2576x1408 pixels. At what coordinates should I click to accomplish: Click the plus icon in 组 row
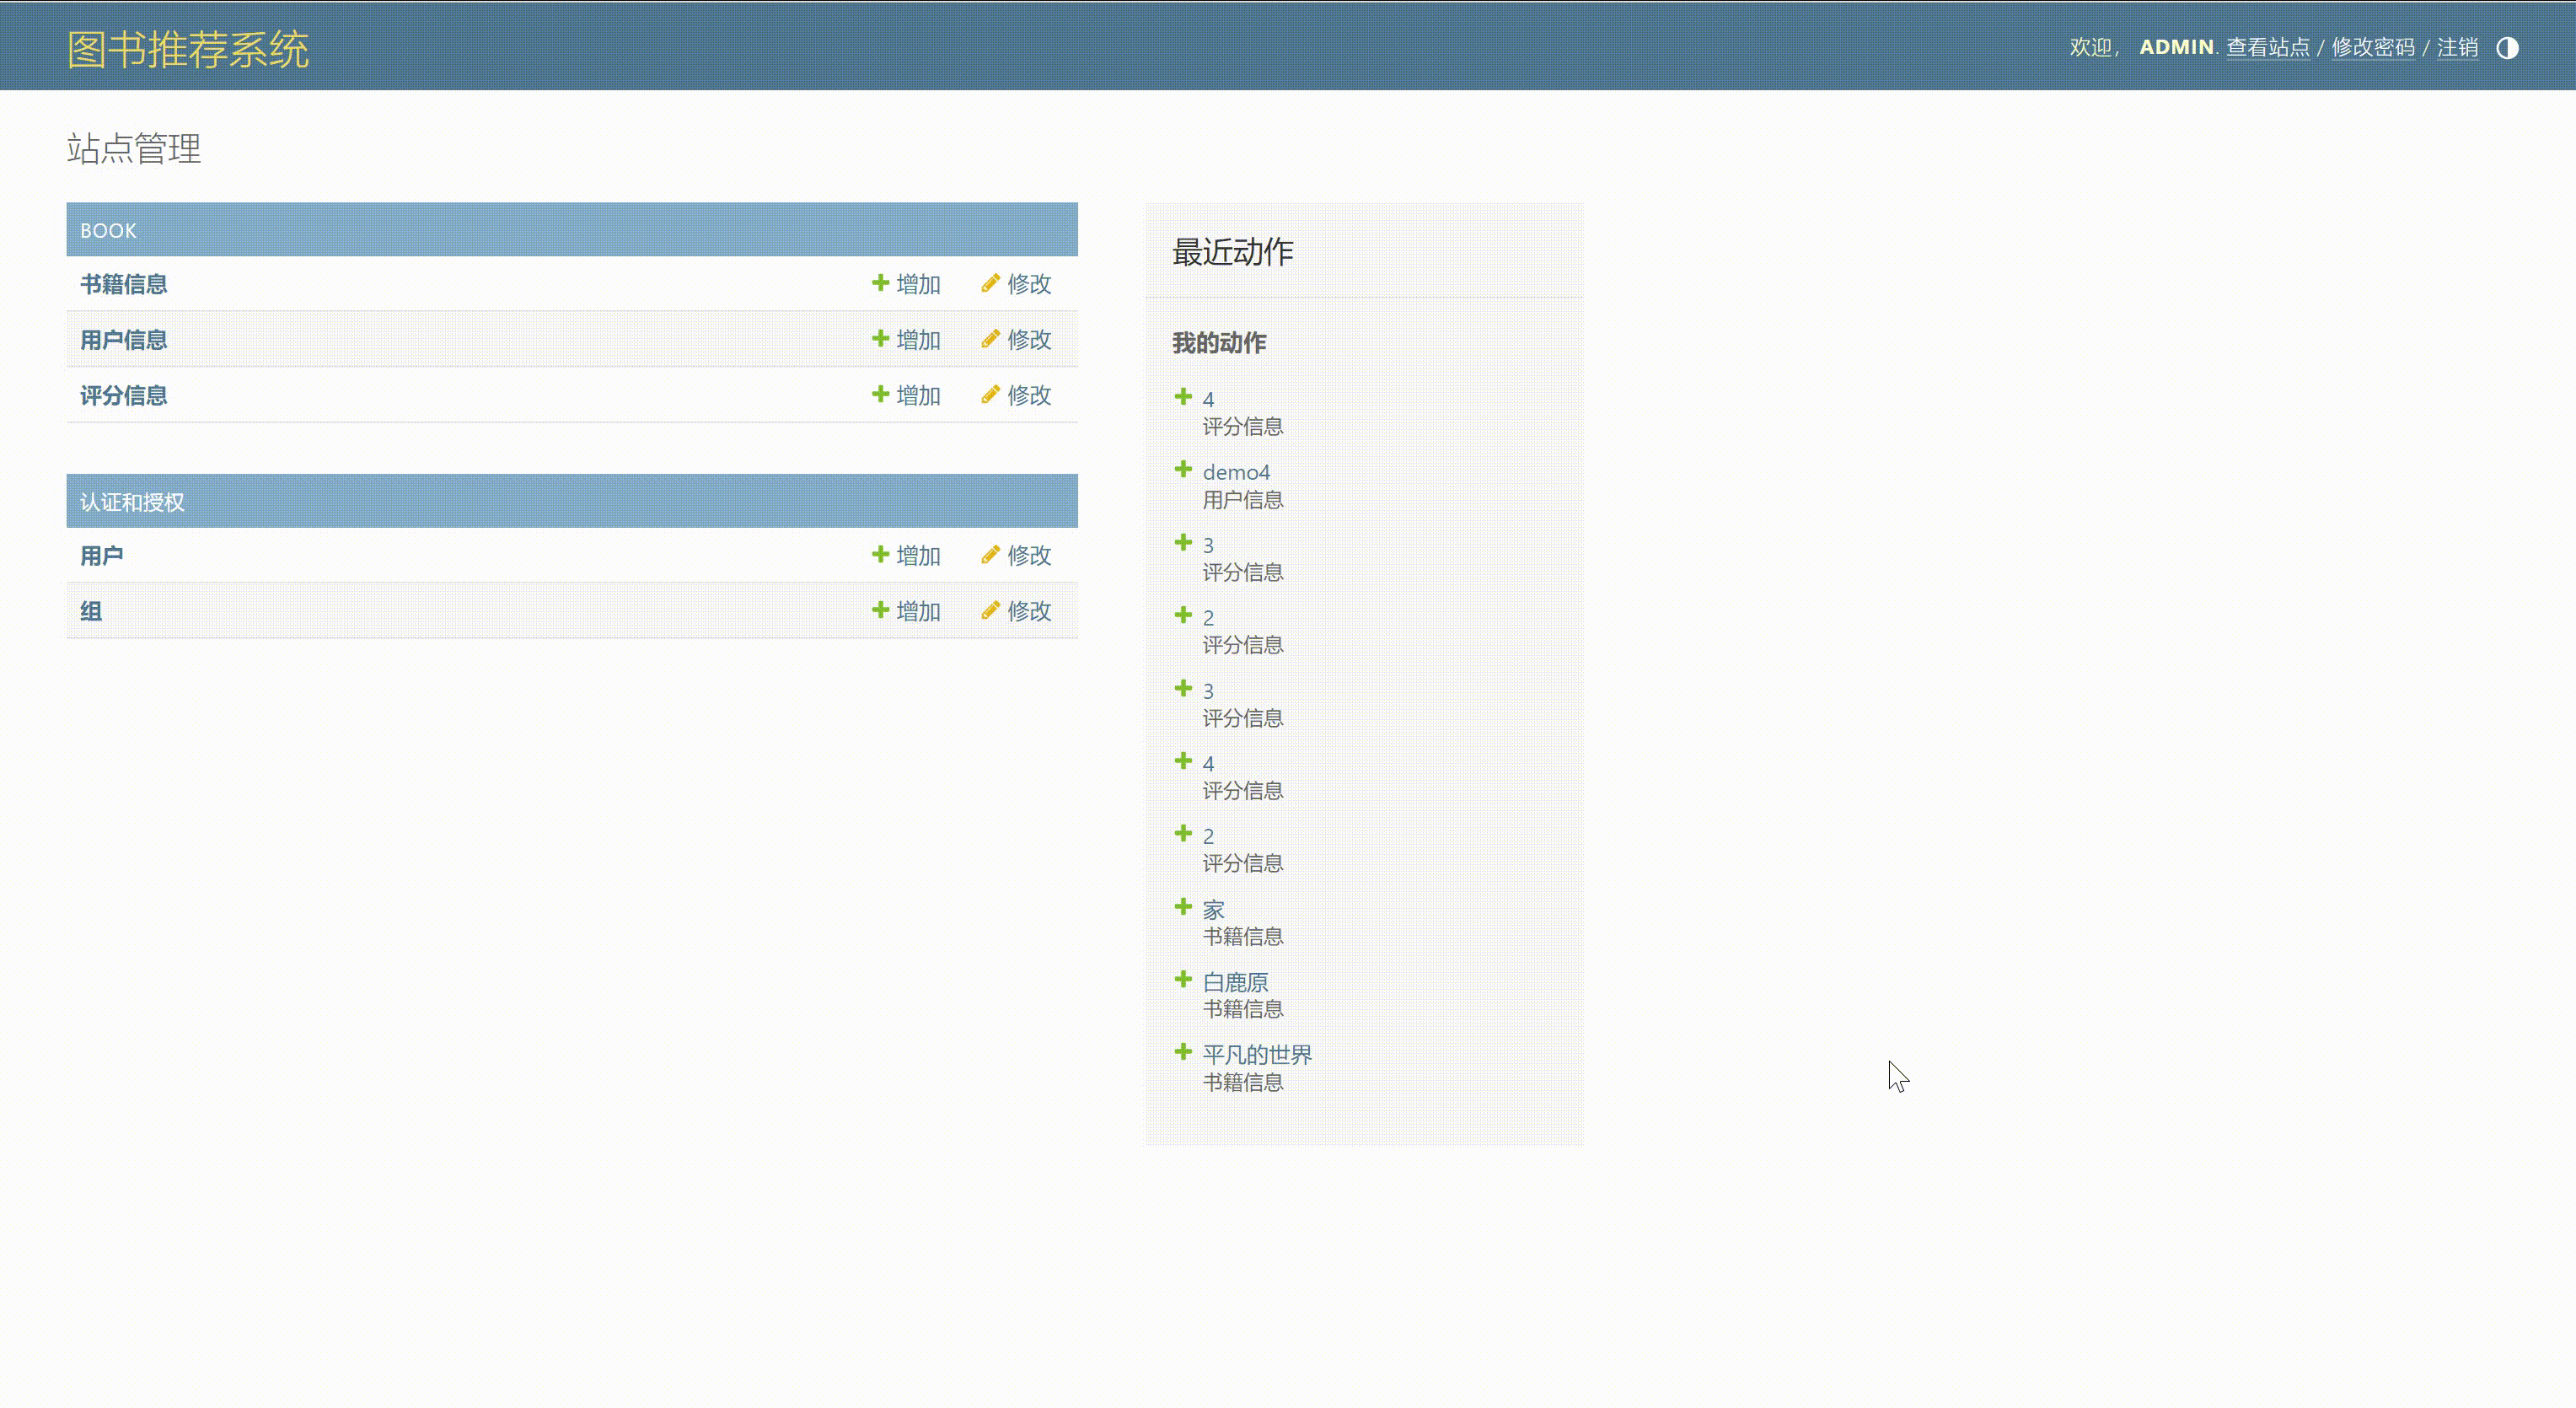click(x=880, y=610)
